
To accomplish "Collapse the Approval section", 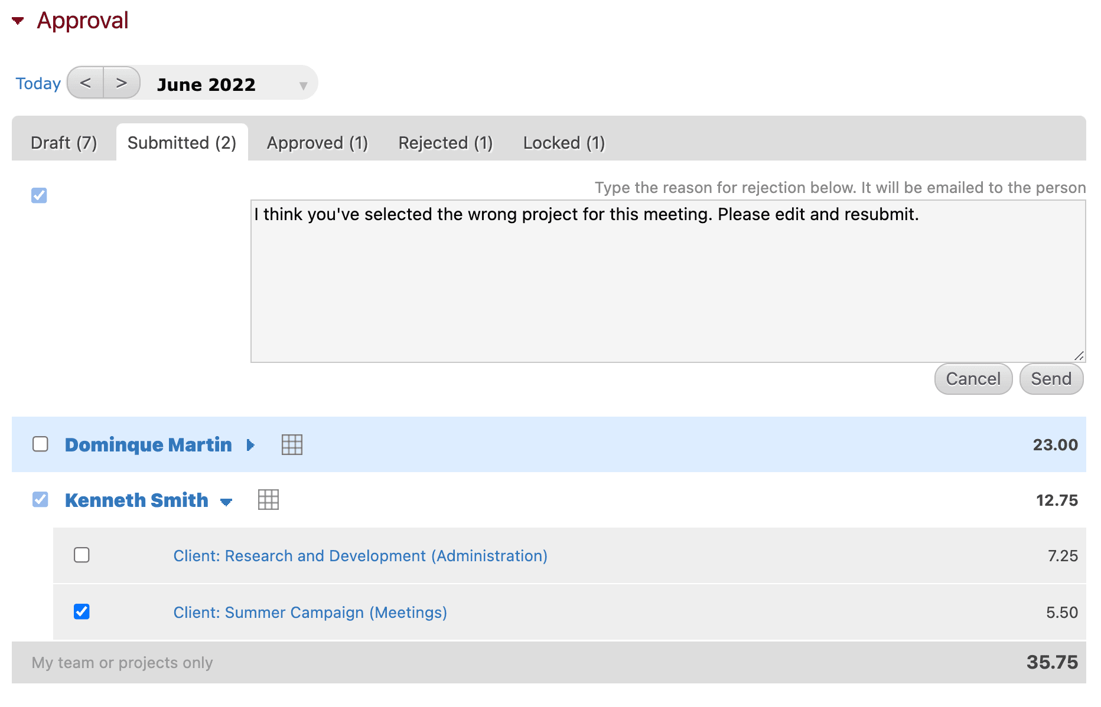I will (x=18, y=19).
